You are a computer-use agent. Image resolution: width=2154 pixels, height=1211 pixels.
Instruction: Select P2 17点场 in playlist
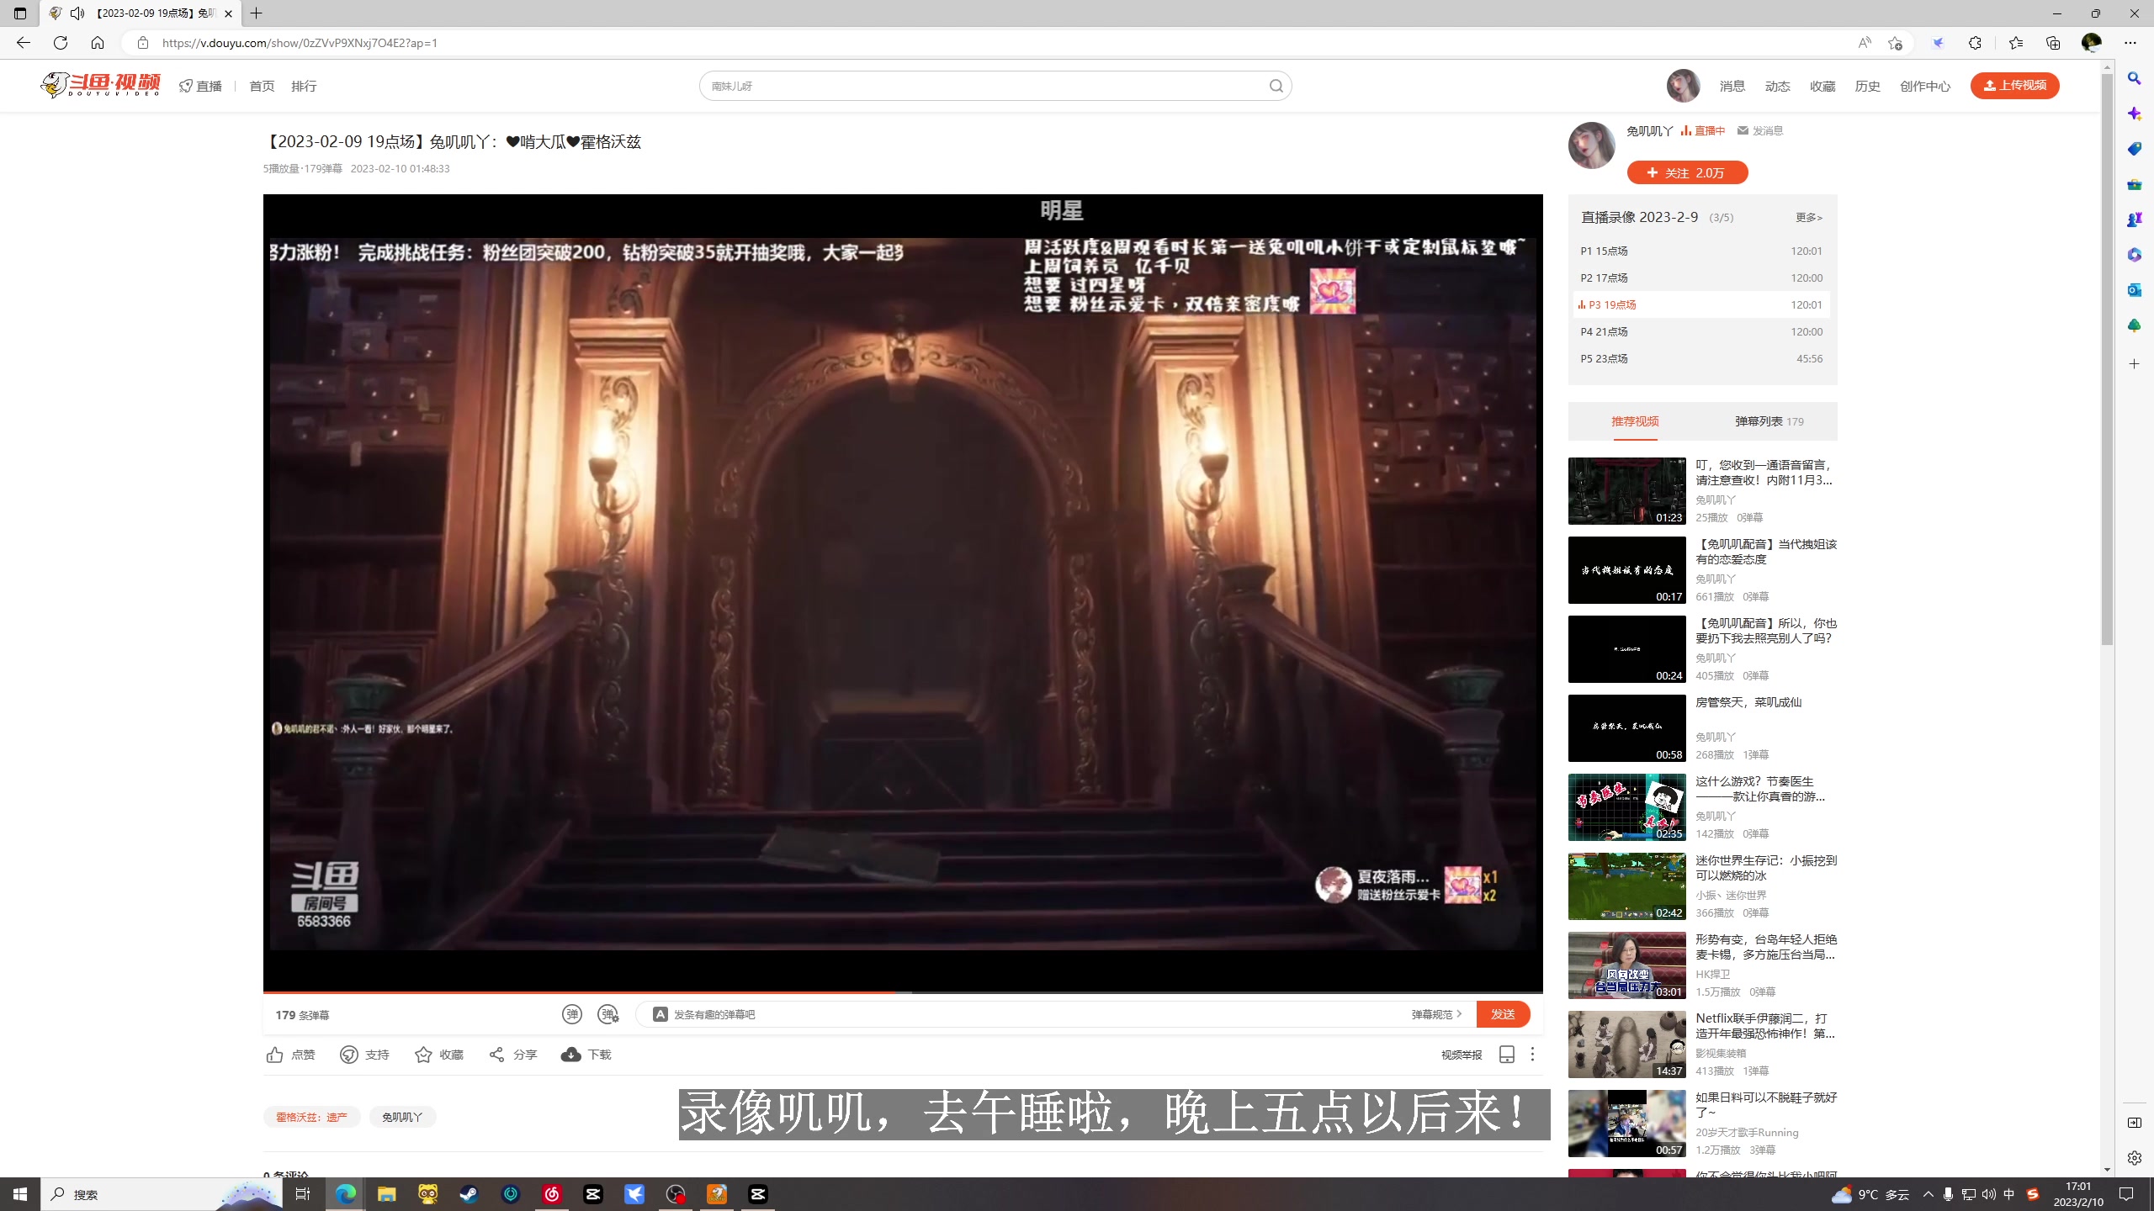(1701, 278)
